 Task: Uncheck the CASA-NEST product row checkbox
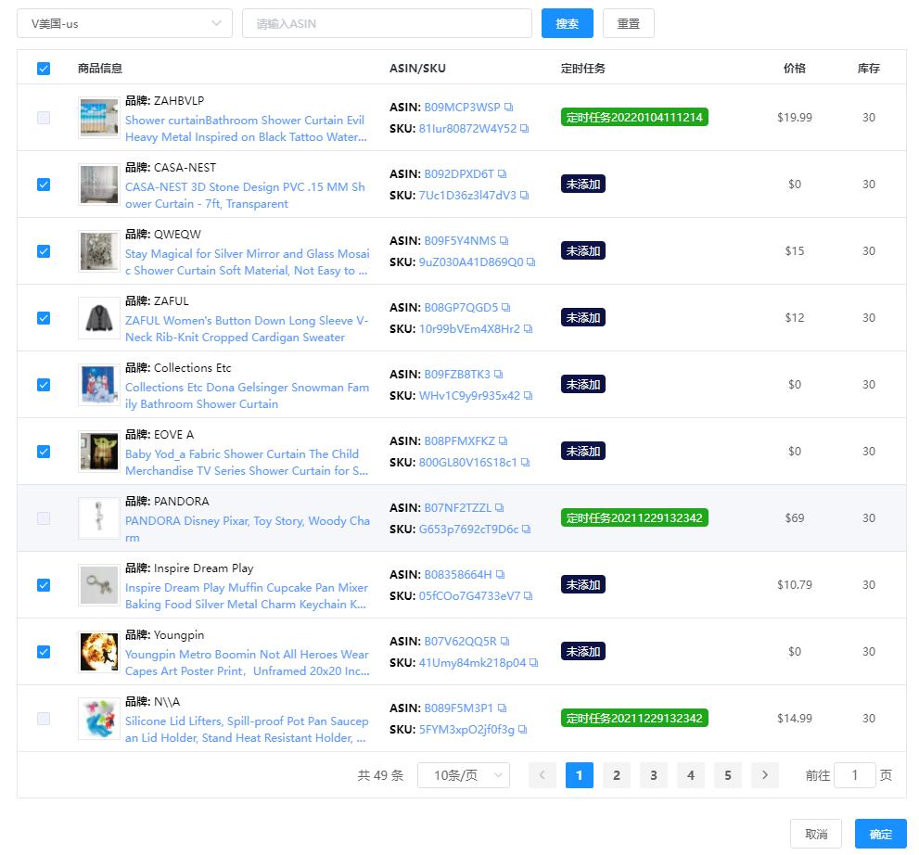pos(44,185)
